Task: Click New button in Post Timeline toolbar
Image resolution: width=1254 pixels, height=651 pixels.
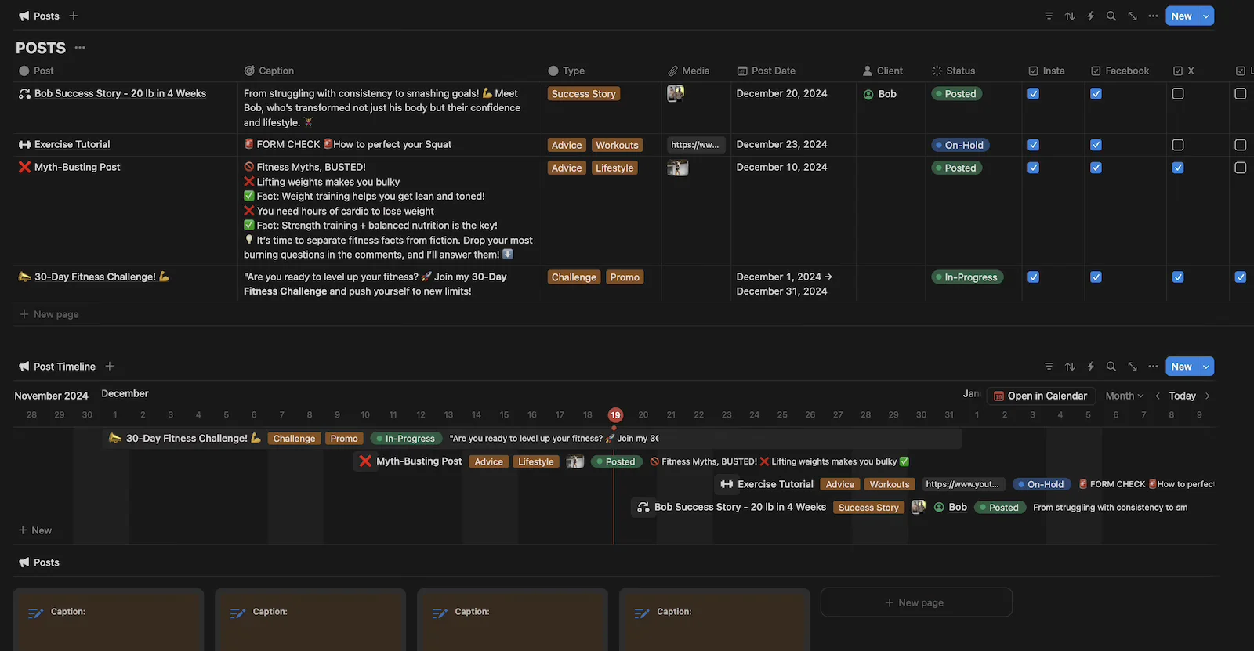Action: pos(1182,367)
